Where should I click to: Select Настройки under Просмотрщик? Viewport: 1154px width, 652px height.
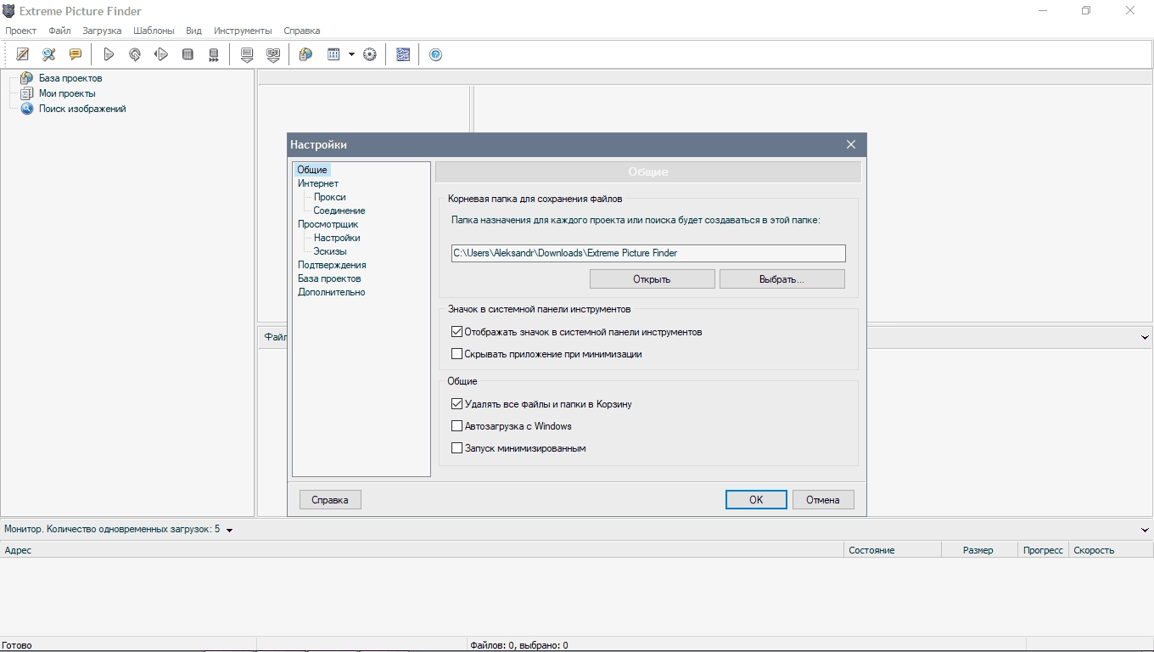(337, 238)
